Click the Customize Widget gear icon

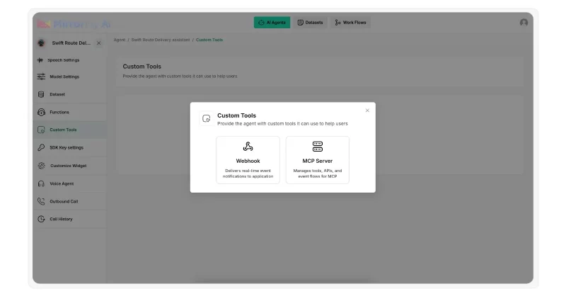point(41,166)
